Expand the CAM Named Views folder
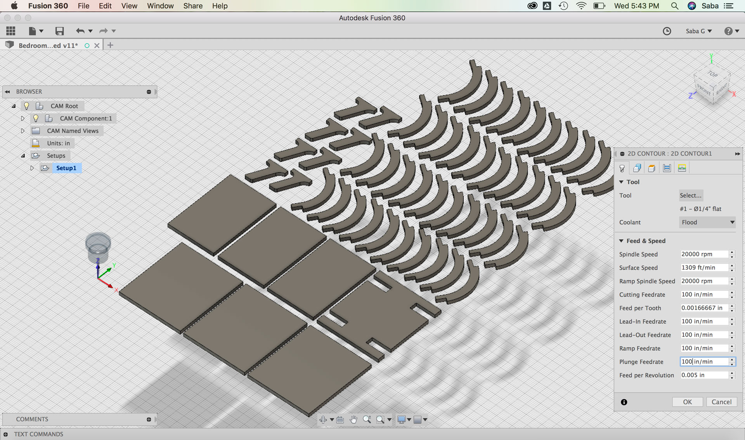Image resolution: width=745 pixels, height=440 pixels. coord(23,131)
